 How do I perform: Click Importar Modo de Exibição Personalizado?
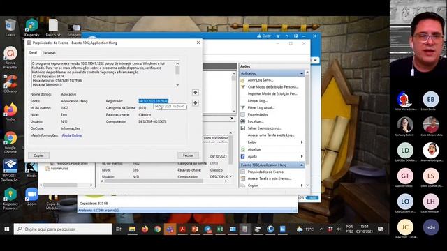pyautogui.click(x=272, y=94)
